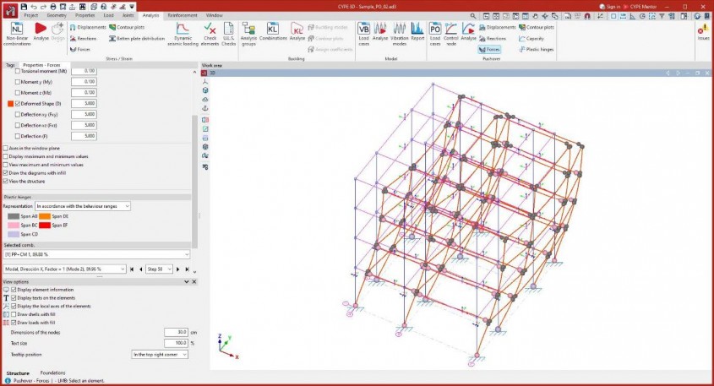Enable Deflection xy (Fxy) checkbox
The image size is (714, 386).
18,114
